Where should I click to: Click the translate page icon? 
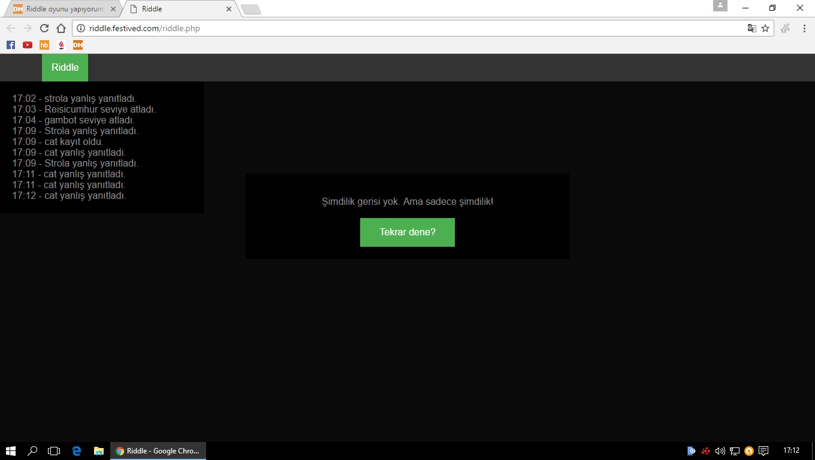pos(751,28)
